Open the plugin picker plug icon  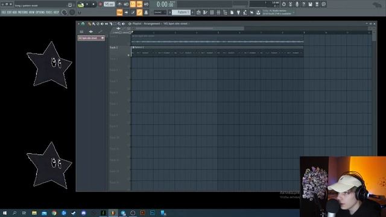click(x=238, y=12)
